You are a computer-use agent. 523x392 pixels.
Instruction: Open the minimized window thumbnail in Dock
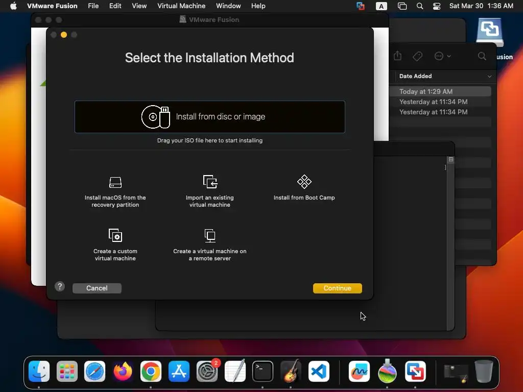point(456,373)
